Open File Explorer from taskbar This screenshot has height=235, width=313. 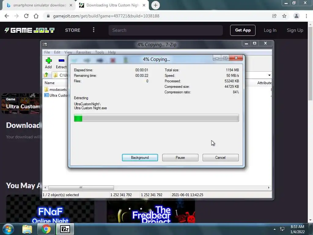pyautogui.click(x=27, y=229)
